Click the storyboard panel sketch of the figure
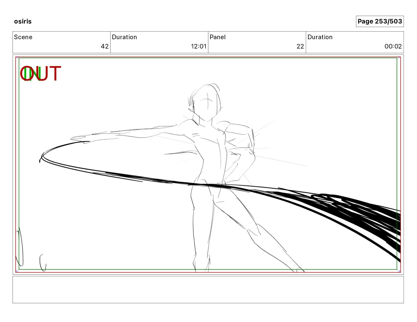417x322 pixels. point(208,165)
